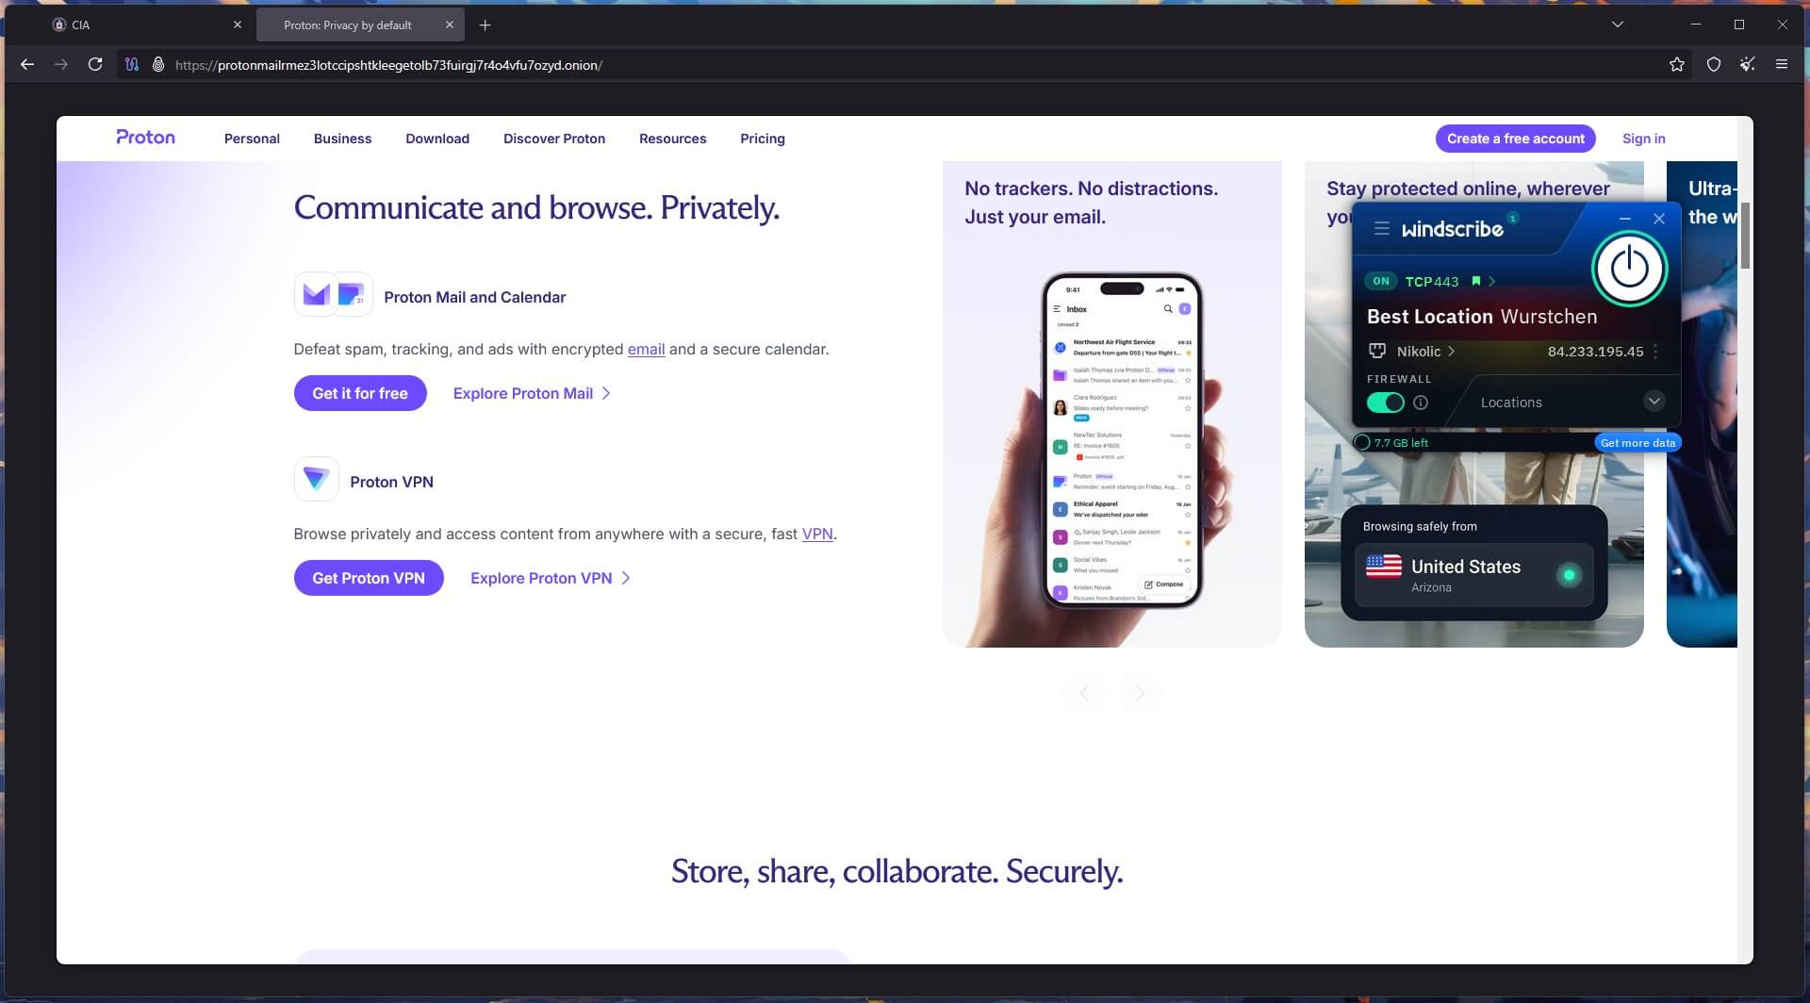Open the Download menu

pos(437,139)
